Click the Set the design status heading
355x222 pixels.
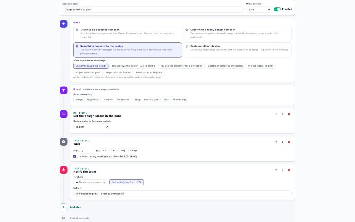tap(98, 116)
